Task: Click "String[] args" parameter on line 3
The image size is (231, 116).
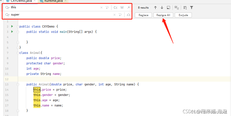Action: [x=80, y=32]
